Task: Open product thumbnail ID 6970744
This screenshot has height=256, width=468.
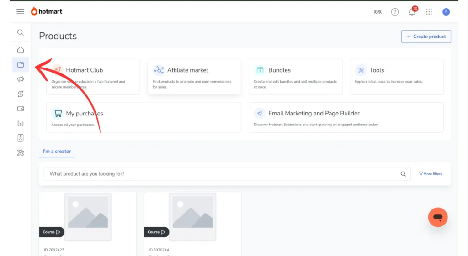Action: [x=192, y=217]
